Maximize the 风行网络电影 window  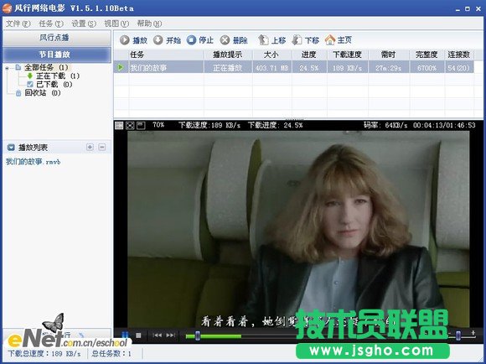tap(468, 9)
